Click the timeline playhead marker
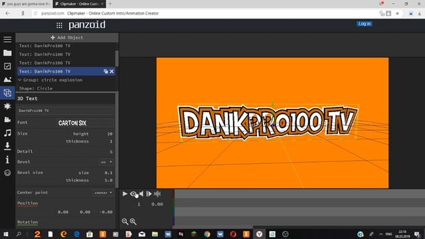 pos(174,207)
